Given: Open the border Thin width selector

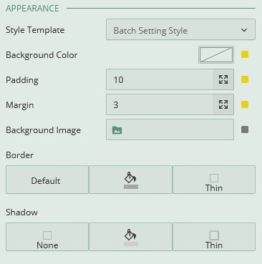Looking at the screenshot, I should point(214,180).
